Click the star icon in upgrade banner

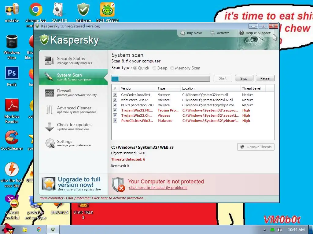49,184
